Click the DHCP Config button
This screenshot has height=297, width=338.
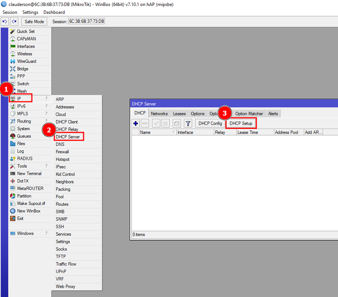(x=210, y=123)
